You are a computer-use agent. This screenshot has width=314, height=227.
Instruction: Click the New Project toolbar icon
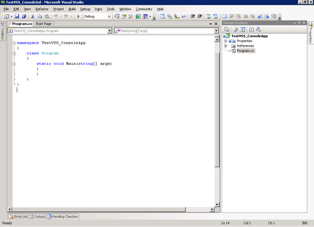point(7,17)
